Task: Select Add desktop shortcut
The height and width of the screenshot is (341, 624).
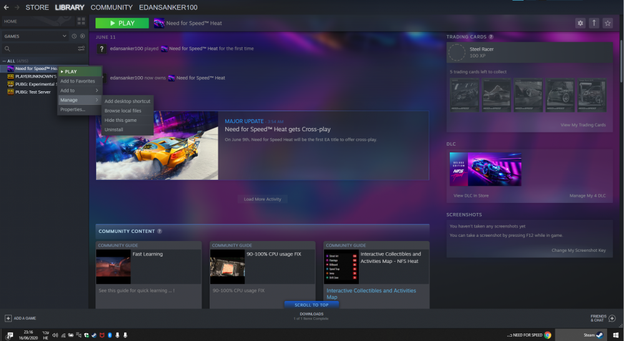Action: (x=127, y=101)
